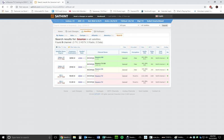The height and width of the screenshot is (140, 224).
Task: Click the Bounce HD channel logo
Action: (91, 58)
